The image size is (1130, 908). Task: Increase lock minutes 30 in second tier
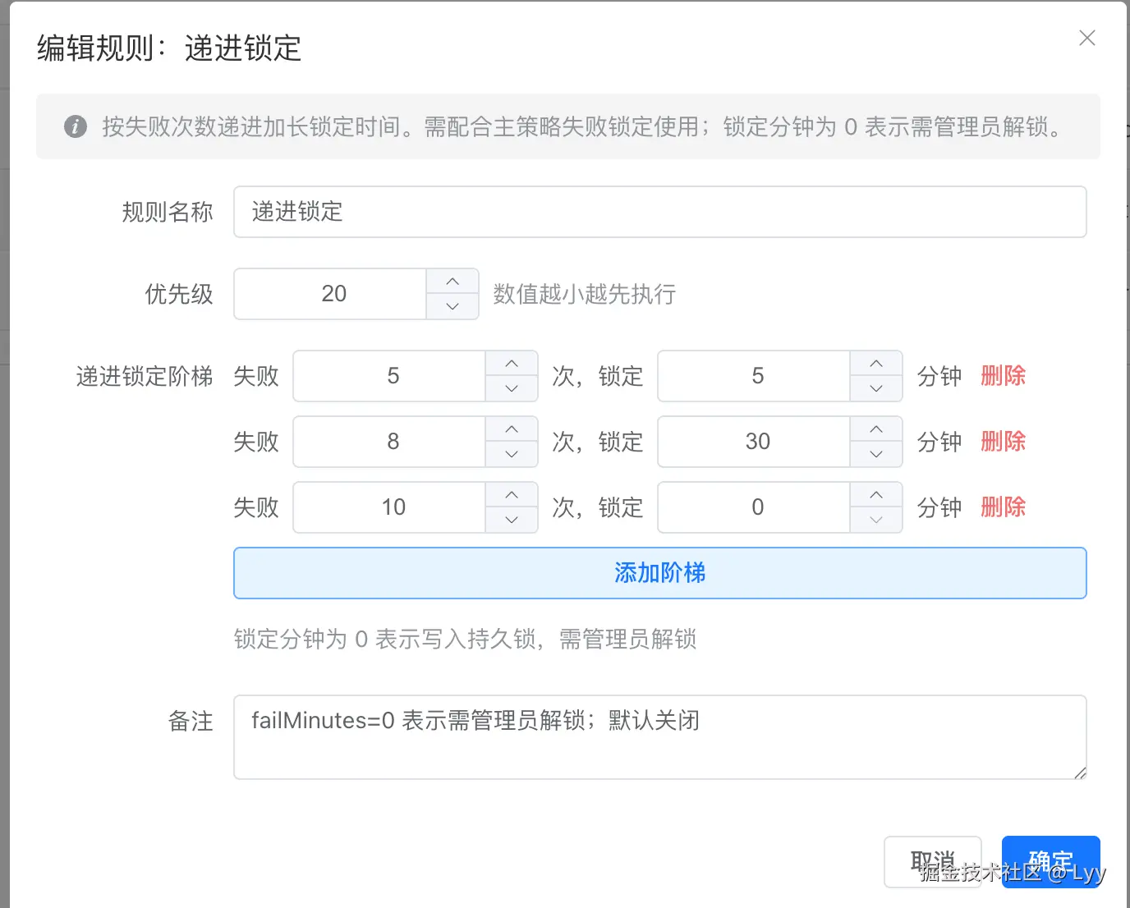click(876, 429)
